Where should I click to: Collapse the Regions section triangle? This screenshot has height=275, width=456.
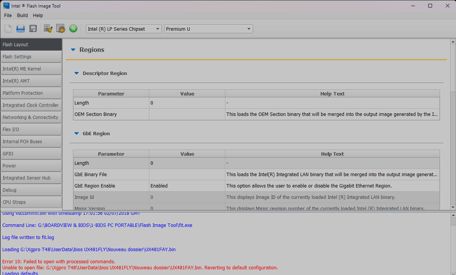pos(73,50)
